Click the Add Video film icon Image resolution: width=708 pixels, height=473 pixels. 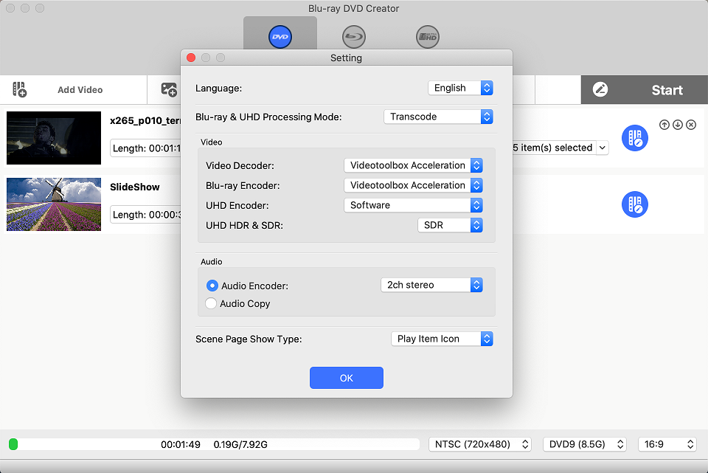(20, 90)
